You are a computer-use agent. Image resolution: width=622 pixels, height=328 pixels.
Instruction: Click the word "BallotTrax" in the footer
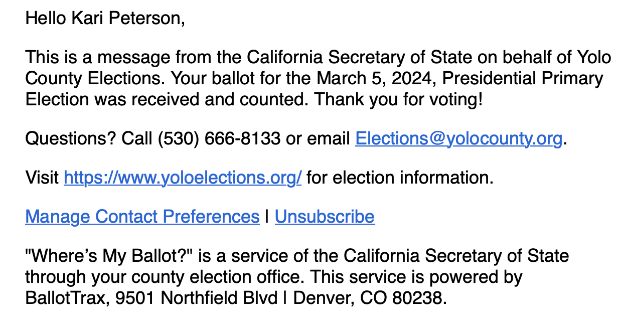pos(67,298)
